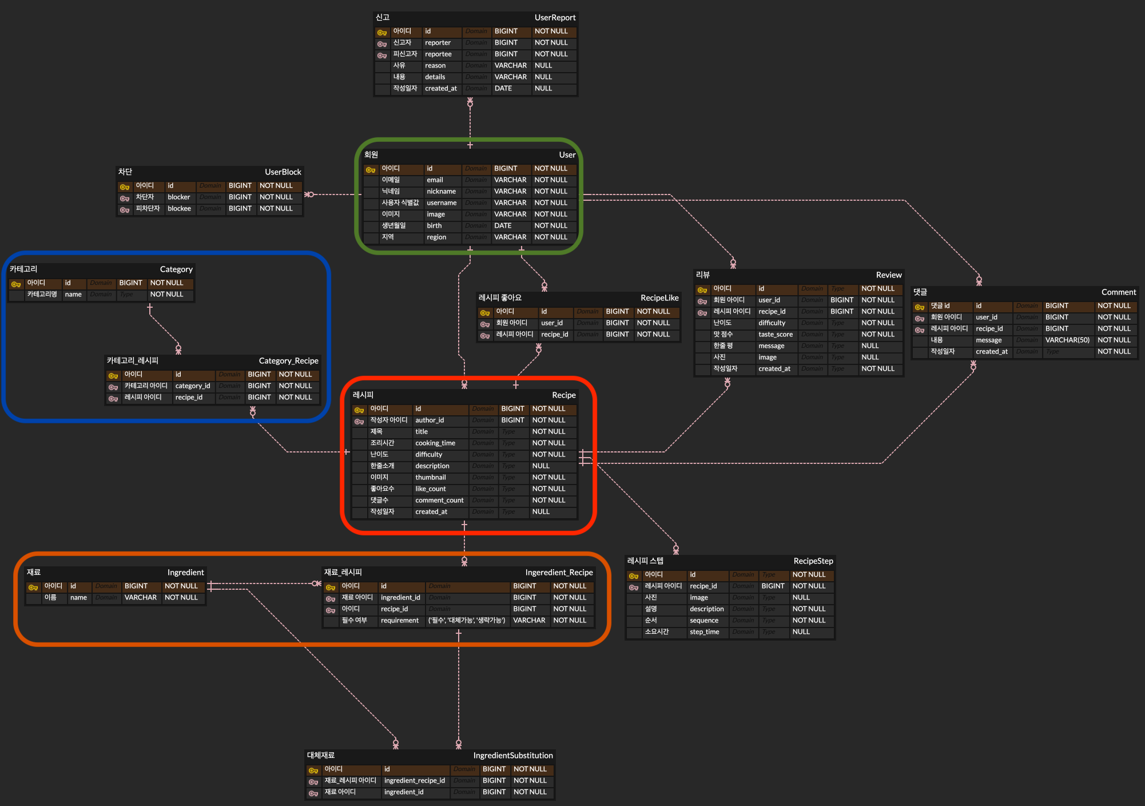Select the requirement column enum value cell

coord(467,621)
